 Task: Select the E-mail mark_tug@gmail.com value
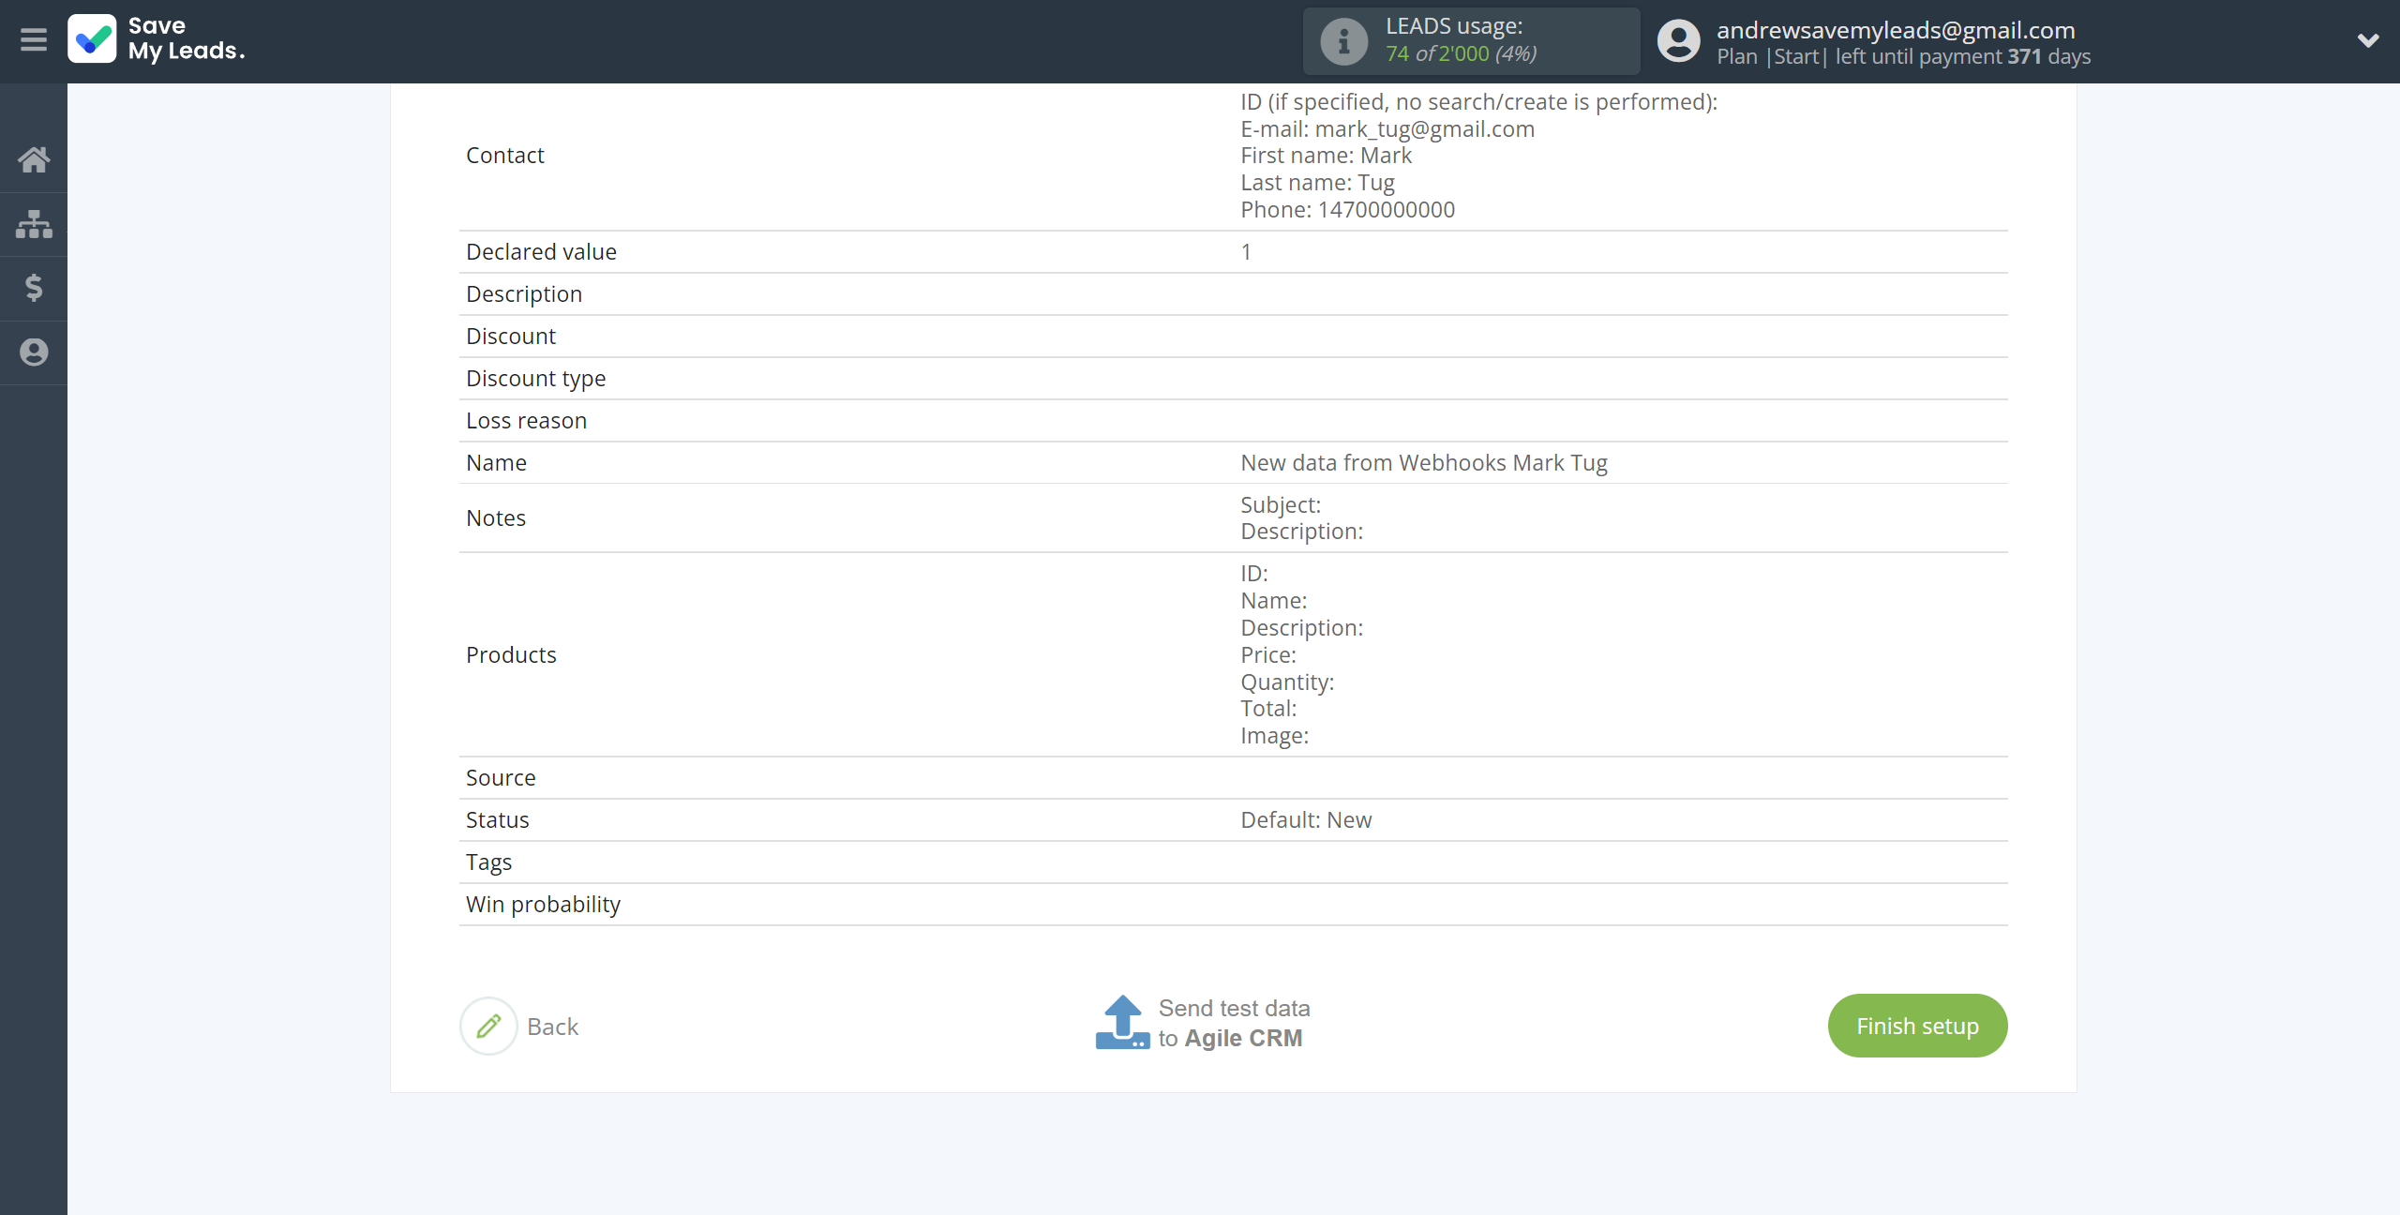click(x=1387, y=129)
